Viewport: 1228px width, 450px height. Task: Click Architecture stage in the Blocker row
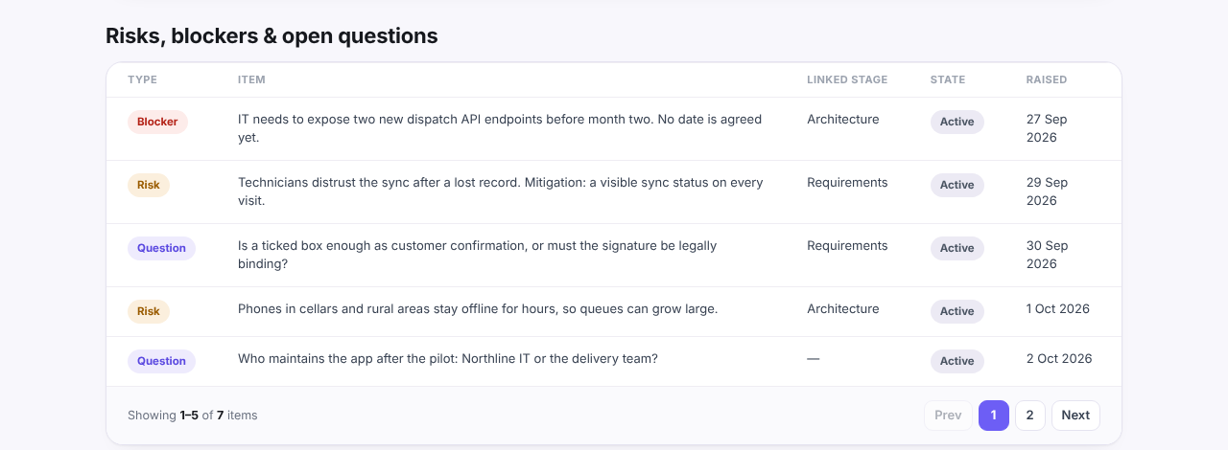point(843,119)
